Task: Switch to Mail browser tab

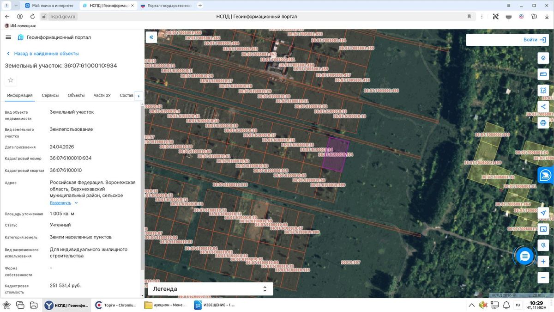Action: pos(51,6)
